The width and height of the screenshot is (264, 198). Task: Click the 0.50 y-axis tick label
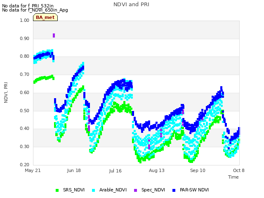coord(25,111)
